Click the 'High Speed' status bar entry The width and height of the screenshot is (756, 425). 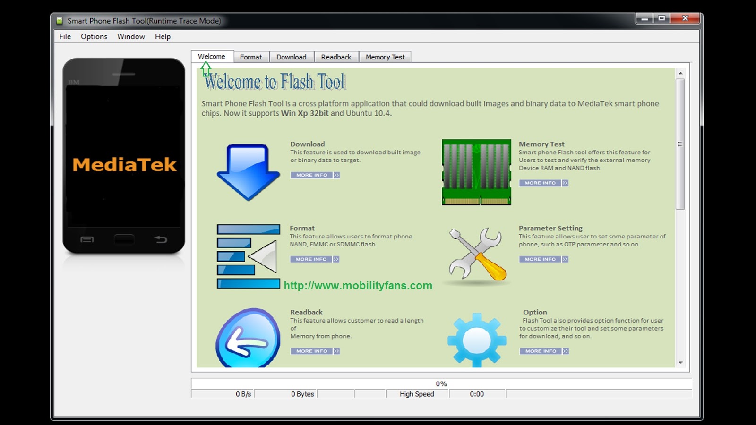pos(417,394)
